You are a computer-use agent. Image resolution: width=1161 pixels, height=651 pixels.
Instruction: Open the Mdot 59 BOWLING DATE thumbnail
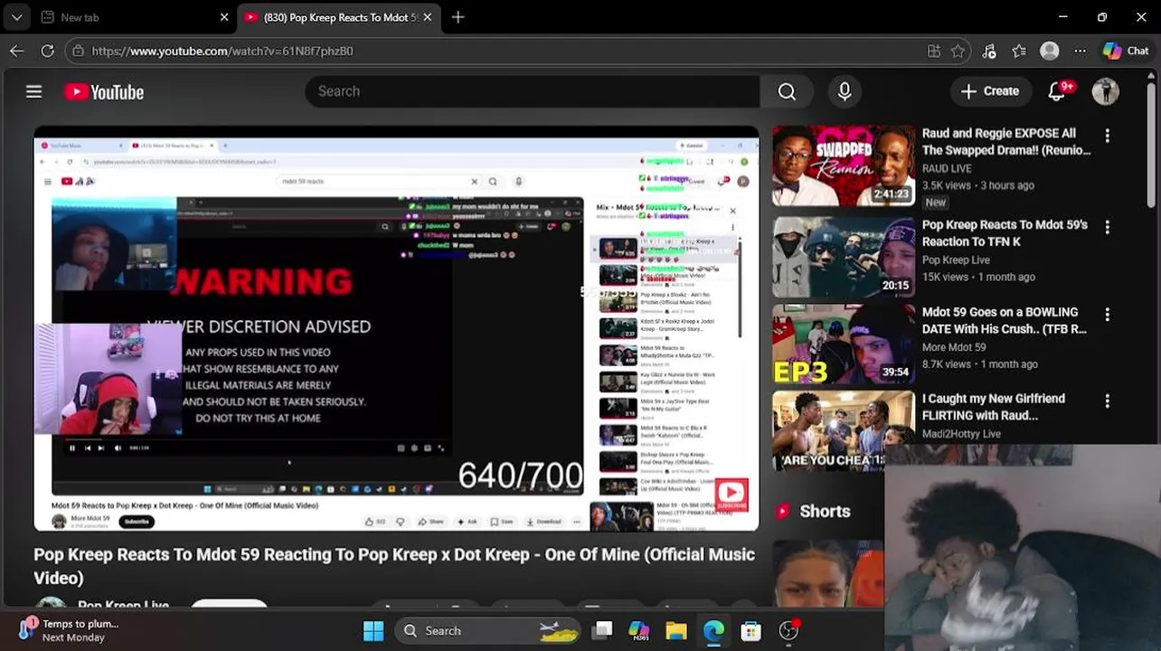pyautogui.click(x=844, y=344)
